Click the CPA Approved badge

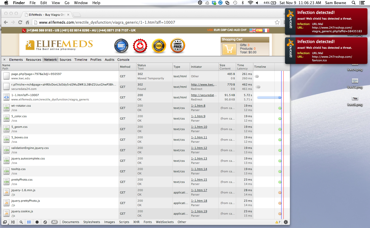(x=140, y=46)
